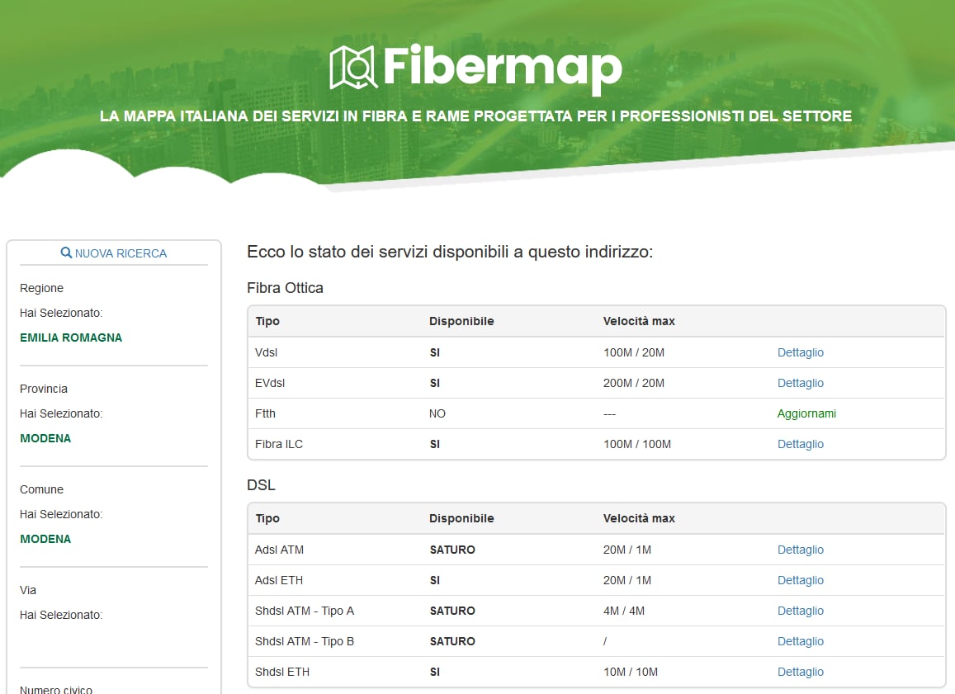
Task: Open Dettaglio for the Vdsl row
Action: [x=801, y=352]
